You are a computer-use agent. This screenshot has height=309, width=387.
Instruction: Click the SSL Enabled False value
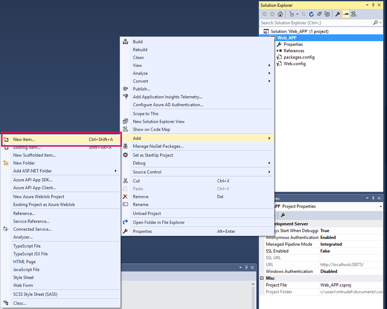pos(325,251)
